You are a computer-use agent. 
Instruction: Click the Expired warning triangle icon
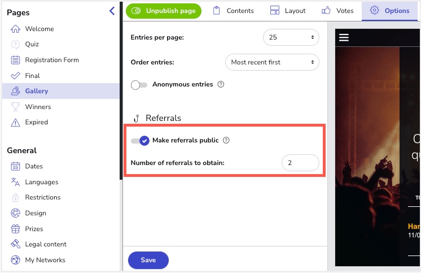[15, 122]
